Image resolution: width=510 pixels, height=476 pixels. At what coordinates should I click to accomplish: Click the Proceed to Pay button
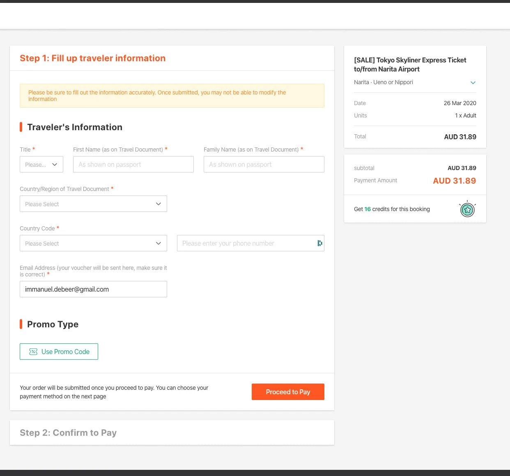click(288, 392)
